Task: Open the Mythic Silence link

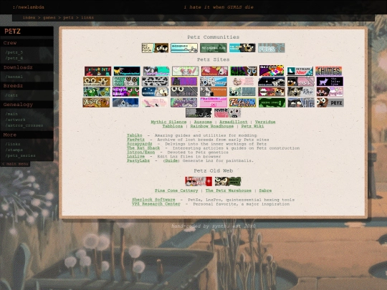Action: (168, 122)
